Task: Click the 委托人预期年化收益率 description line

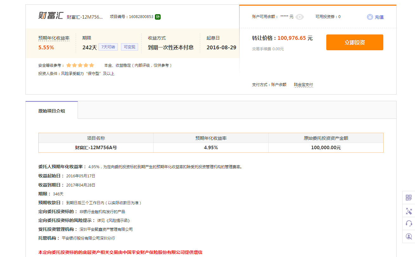Action: pyautogui.click(x=140, y=167)
